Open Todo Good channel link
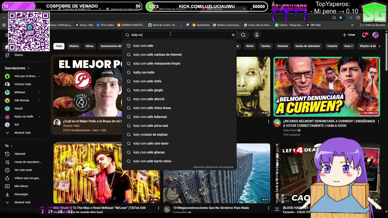Image resolution: width=388 pixels, height=218 pixels. pos(290,130)
